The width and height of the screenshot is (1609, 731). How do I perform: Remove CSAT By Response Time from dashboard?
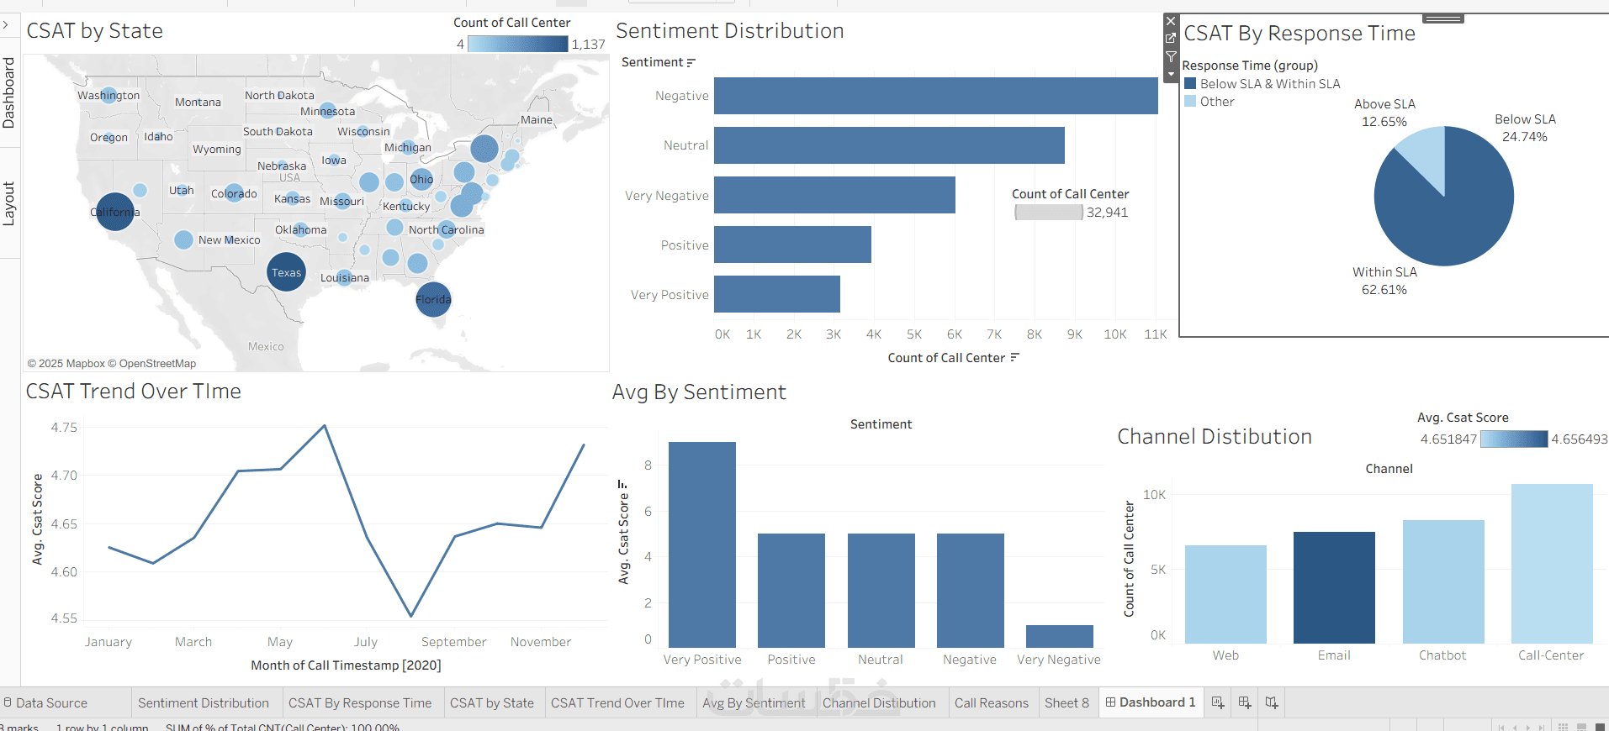1171,21
